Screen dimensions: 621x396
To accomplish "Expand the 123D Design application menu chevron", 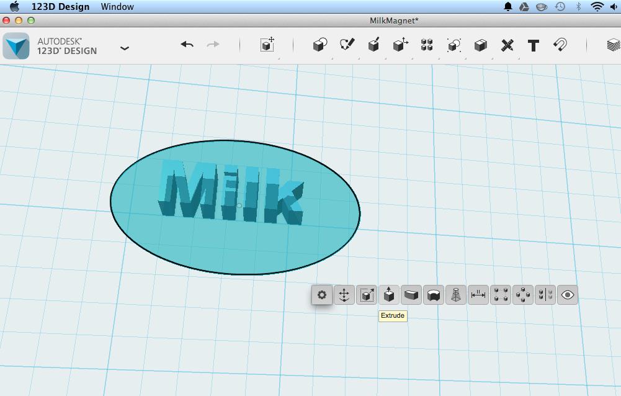I will pos(124,48).
